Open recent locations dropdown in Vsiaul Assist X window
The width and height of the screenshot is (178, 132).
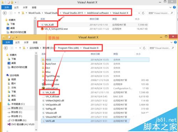(x=15, y=13)
